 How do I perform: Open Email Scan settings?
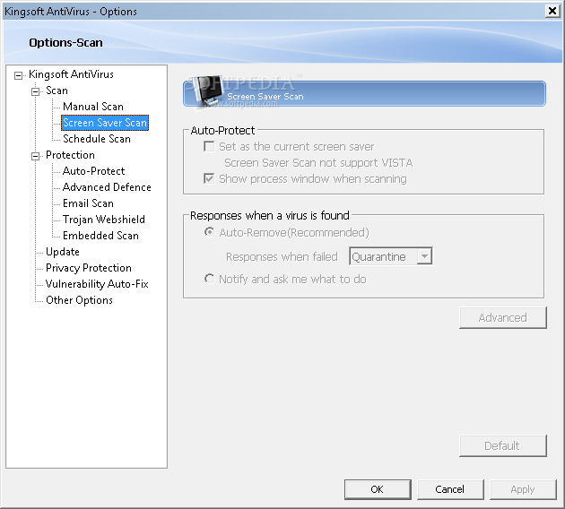coord(88,203)
